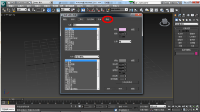The image size is (200, 112).
Task: Activate the Select and Move tool
Action: pyautogui.click(x=49, y=10)
